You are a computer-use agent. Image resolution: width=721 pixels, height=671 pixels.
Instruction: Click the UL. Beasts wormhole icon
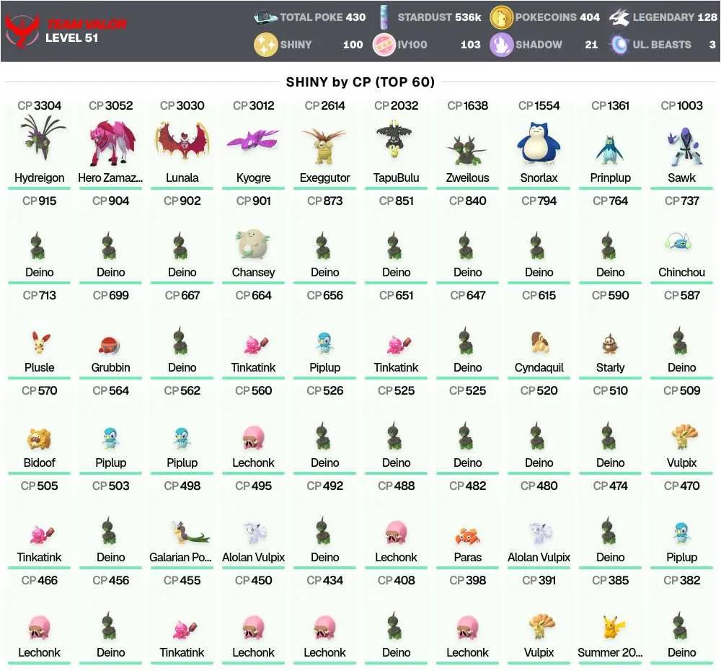pos(619,45)
